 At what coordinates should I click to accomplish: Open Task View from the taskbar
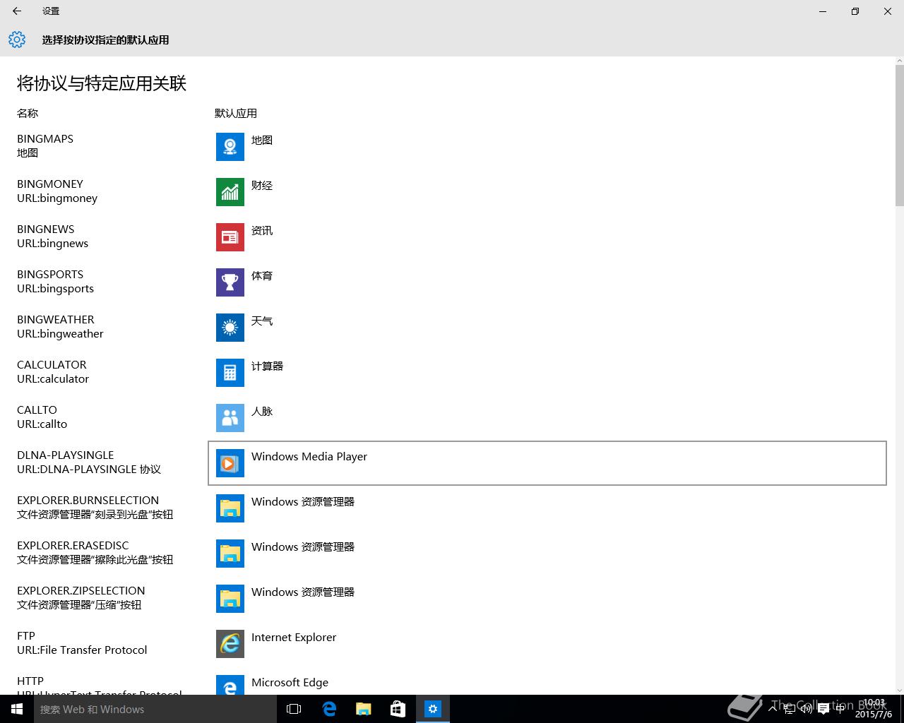coord(294,709)
